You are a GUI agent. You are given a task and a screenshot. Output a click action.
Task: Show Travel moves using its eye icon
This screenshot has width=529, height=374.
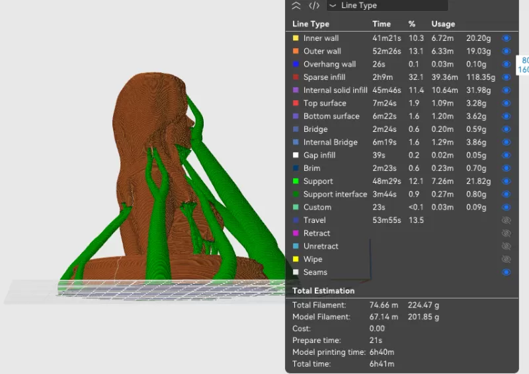click(507, 220)
